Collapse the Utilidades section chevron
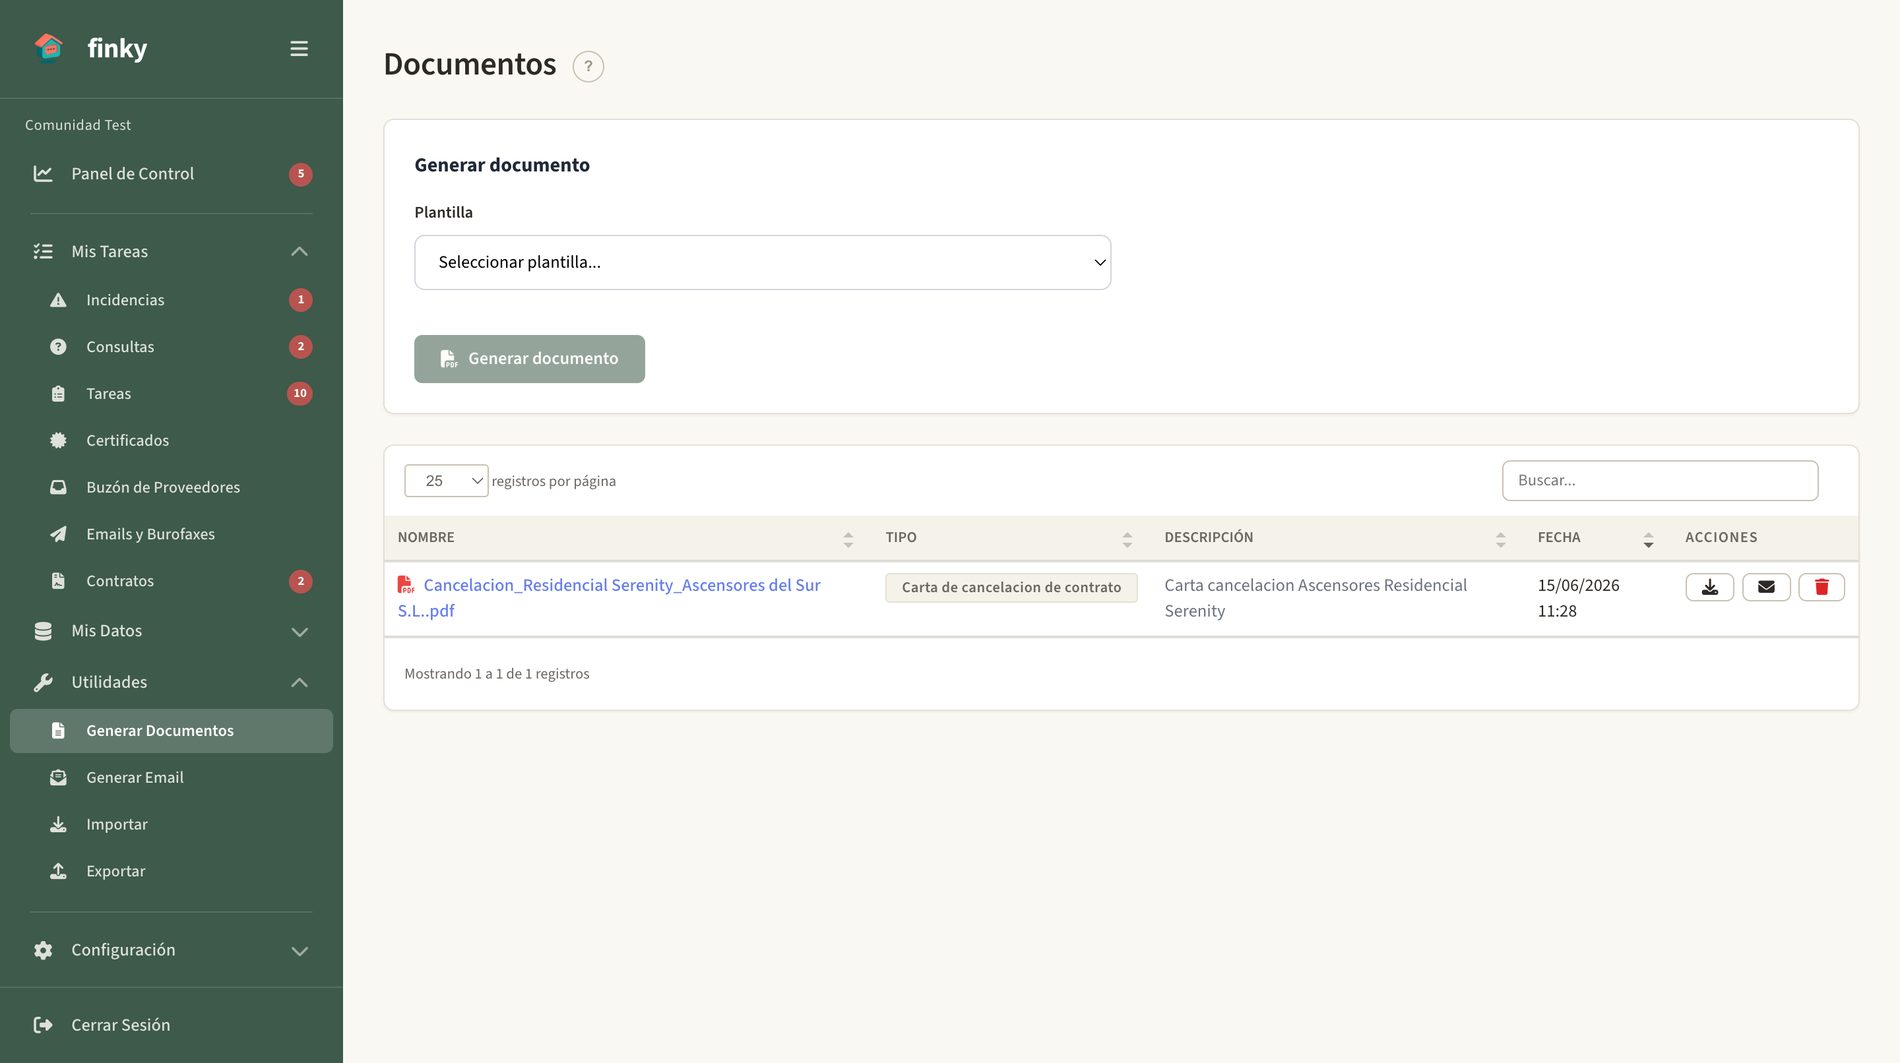The width and height of the screenshot is (1900, 1063). point(299,682)
